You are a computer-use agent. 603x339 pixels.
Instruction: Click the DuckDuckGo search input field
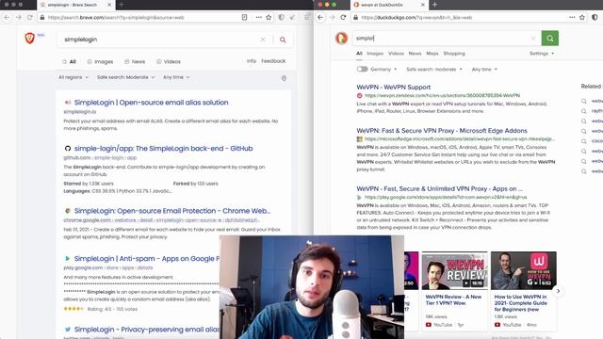(x=442, y=38)
